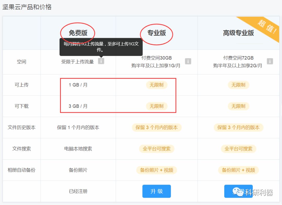Click the info icon beside 付费空间30GB
Viewport: 282px width, 205px height.
pos(188,61)
